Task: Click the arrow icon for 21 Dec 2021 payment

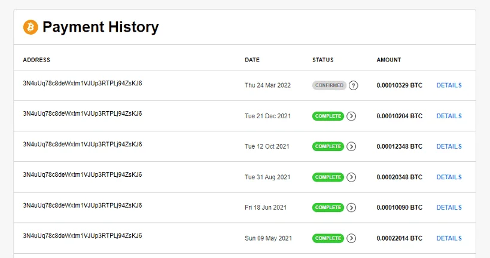Action: click(x=351, y=116)
